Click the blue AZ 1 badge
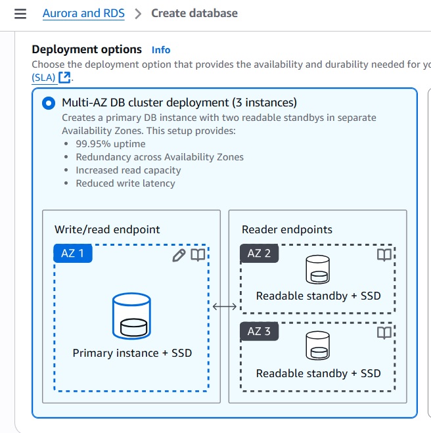Viewport: 431px width, 433px height. click(73, 254)
